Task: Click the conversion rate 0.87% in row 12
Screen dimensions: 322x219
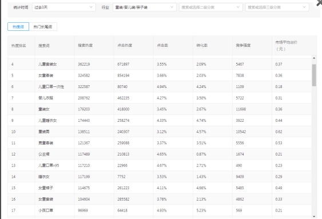Action: click(201, 154)
